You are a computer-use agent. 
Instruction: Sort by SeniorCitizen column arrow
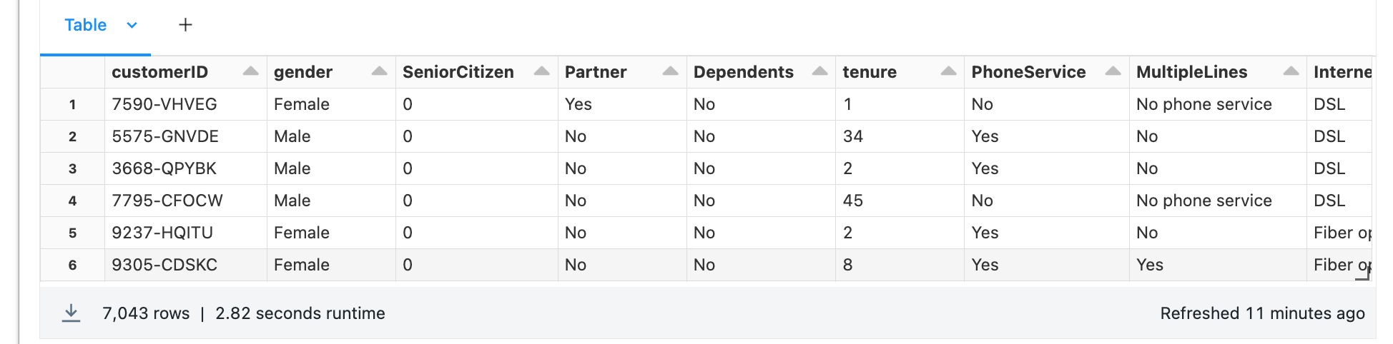[541, 71]
